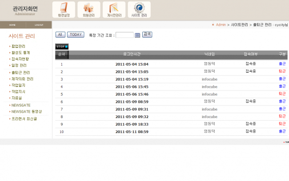This screenshot has width=289, height=181.
Task: Open 회원관리 member management icon
Action: tap(89, 10)
